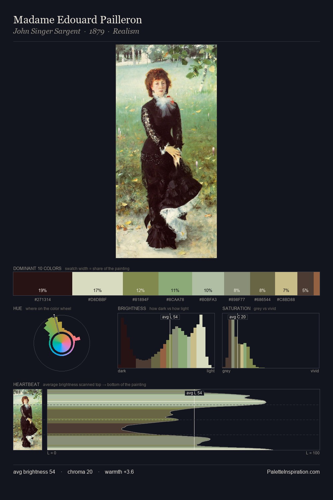Click the 'grey vs vivid' caption
The height and width of the screenshot is (500, 333).
click(265, 309)
